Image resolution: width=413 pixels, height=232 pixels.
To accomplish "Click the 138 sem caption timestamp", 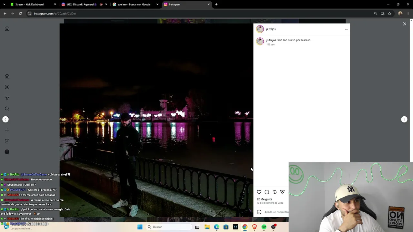I will (x=271, y=44).
